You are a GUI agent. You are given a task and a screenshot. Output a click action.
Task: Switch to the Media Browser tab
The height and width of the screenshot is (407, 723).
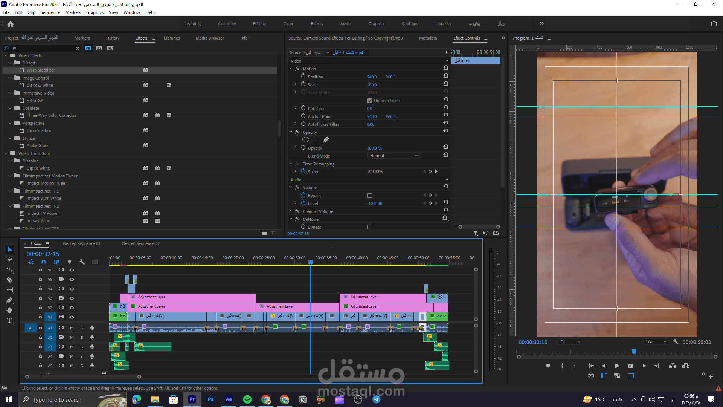[210, 38]
